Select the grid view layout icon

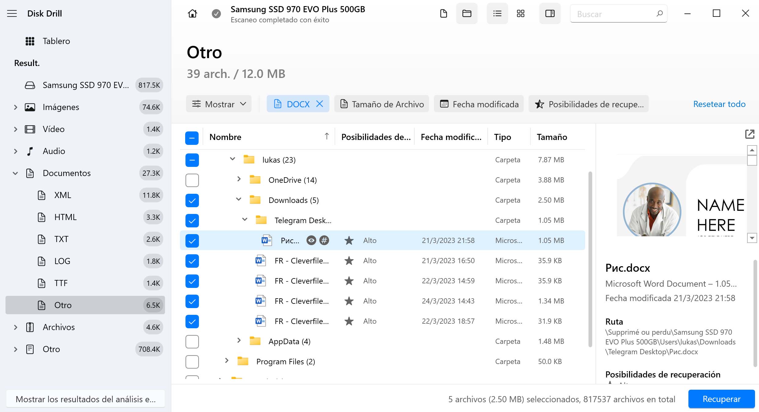click(x=520, y=13)
